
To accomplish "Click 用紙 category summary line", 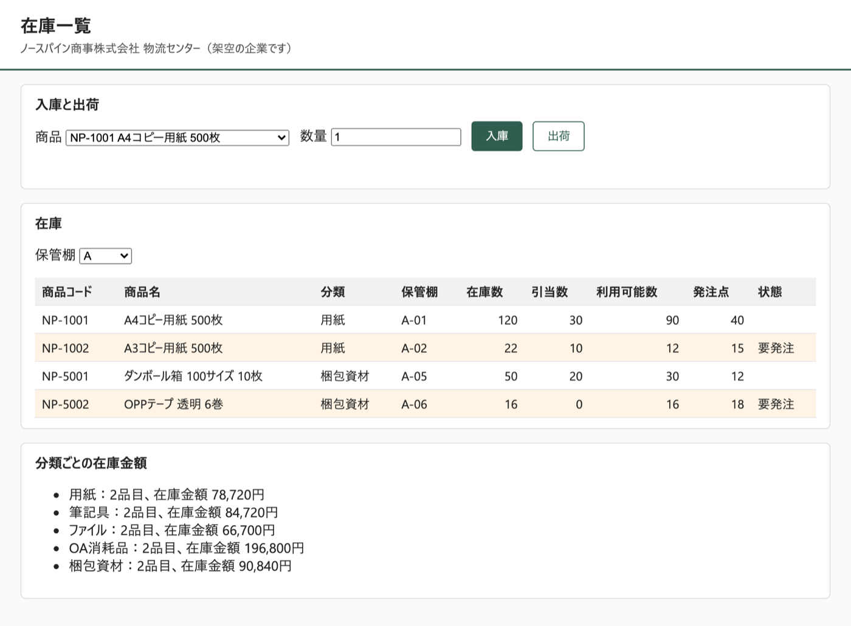I will 167,494.
